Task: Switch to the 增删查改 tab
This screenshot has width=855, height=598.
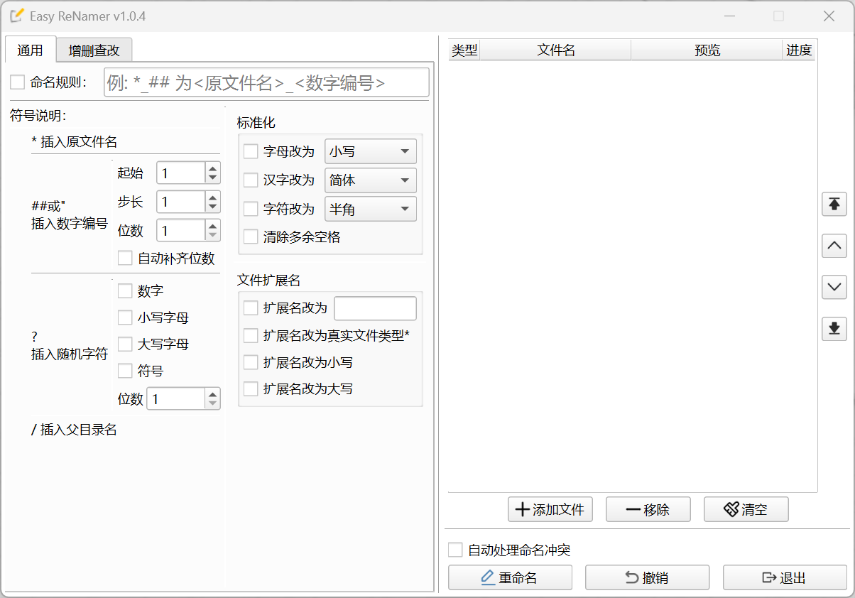Action: 94,50
